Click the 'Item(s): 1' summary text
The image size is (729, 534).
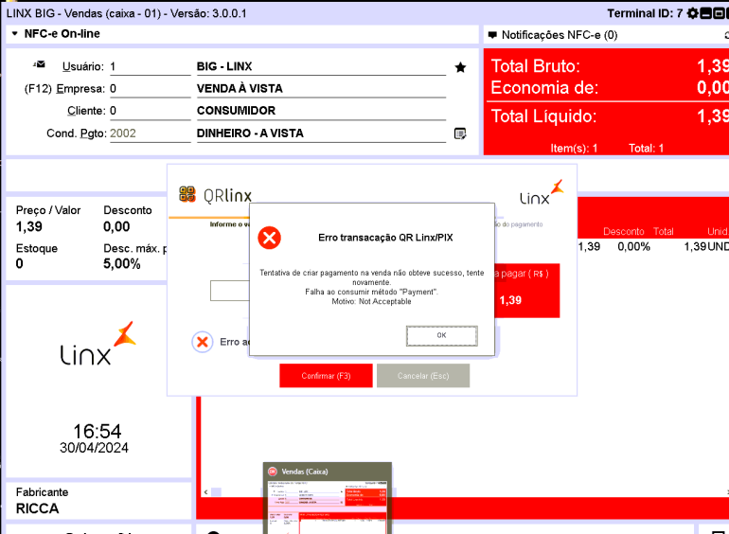574,149
